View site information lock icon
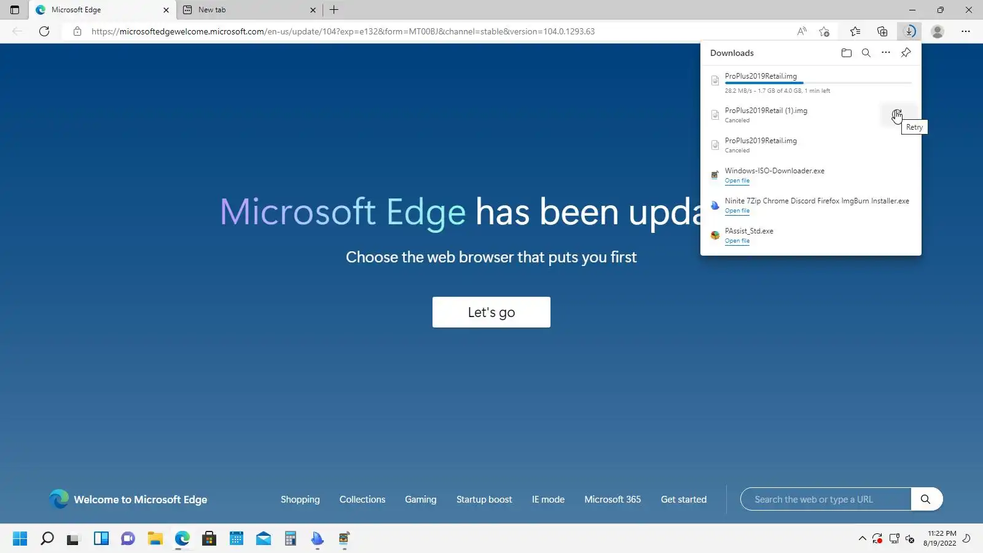 [x=77, y=31]
